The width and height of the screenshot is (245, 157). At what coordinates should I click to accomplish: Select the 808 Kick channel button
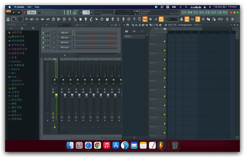[x=65, y=33]
